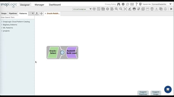
Task: Click the check pipeline statistics icon
Action: point(112,9)
